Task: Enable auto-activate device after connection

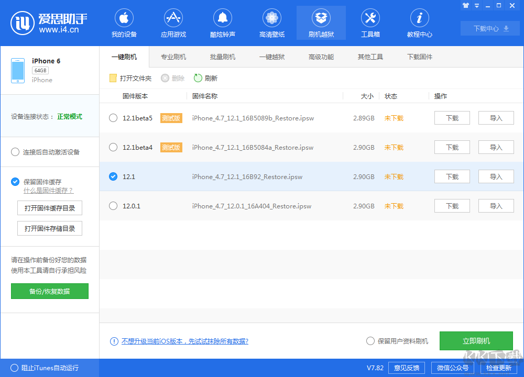Action: pyautogui.click(x=15, y=152)
